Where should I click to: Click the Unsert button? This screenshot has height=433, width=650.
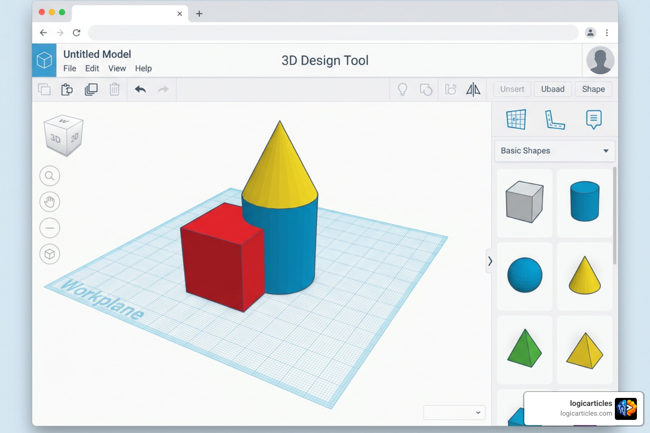pos(512,89)
